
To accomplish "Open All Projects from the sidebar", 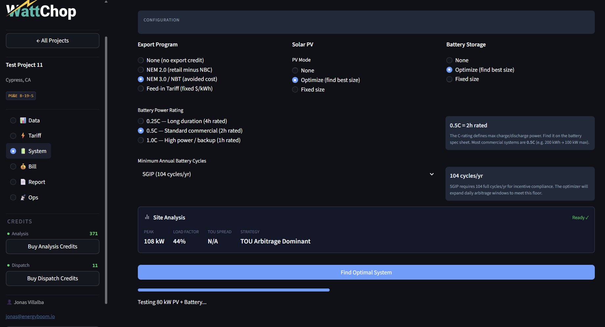I will pyautogui.click(x=52, y=40).
